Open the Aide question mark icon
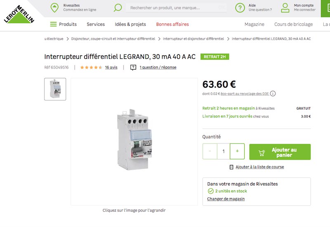This screenshot has height=227, width=330. 240,8
